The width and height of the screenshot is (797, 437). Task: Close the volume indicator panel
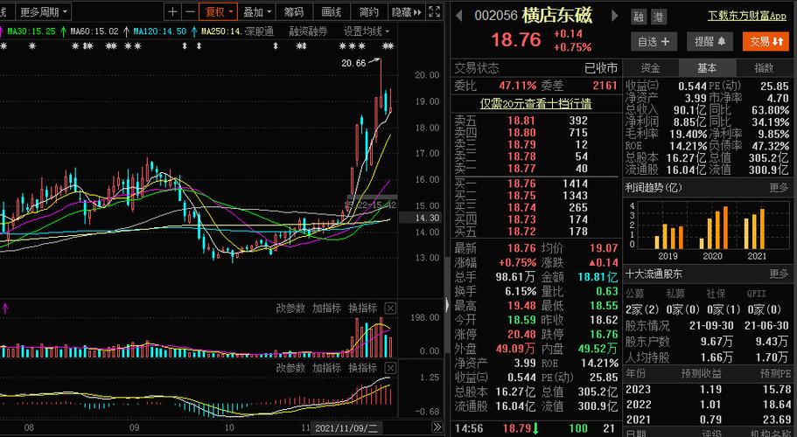tap(390, 308)
